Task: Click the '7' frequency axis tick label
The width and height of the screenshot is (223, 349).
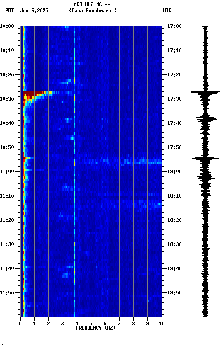Action: [119, 324]
